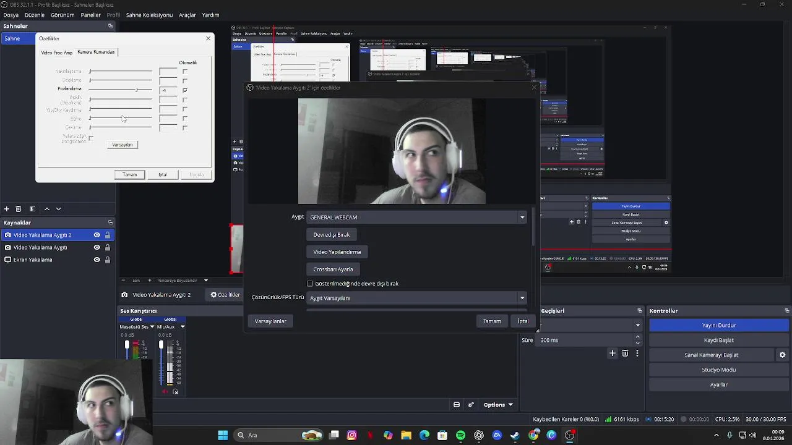Open virtual camera settings gear icon
Viewport: 792px width, 445px height.
click(782, 355)
